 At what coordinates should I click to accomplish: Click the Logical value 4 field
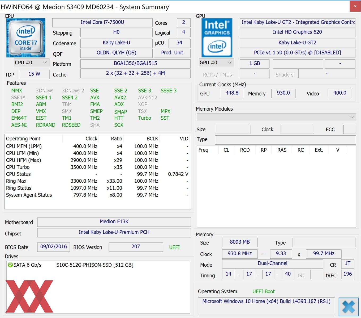(x=183, y=32)
